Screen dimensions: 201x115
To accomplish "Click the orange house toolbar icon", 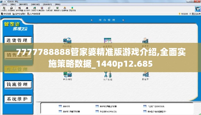I will pos(65,9).
